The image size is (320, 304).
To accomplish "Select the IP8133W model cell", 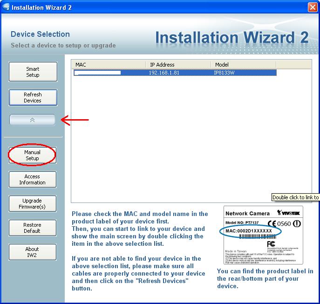I will pos(224,73).
